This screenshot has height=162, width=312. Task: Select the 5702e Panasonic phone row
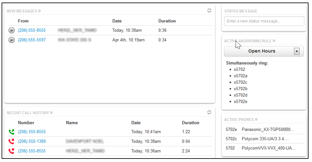[264, 129]
